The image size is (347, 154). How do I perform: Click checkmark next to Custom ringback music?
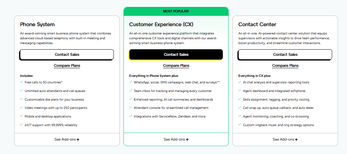(x=240, y=125)
